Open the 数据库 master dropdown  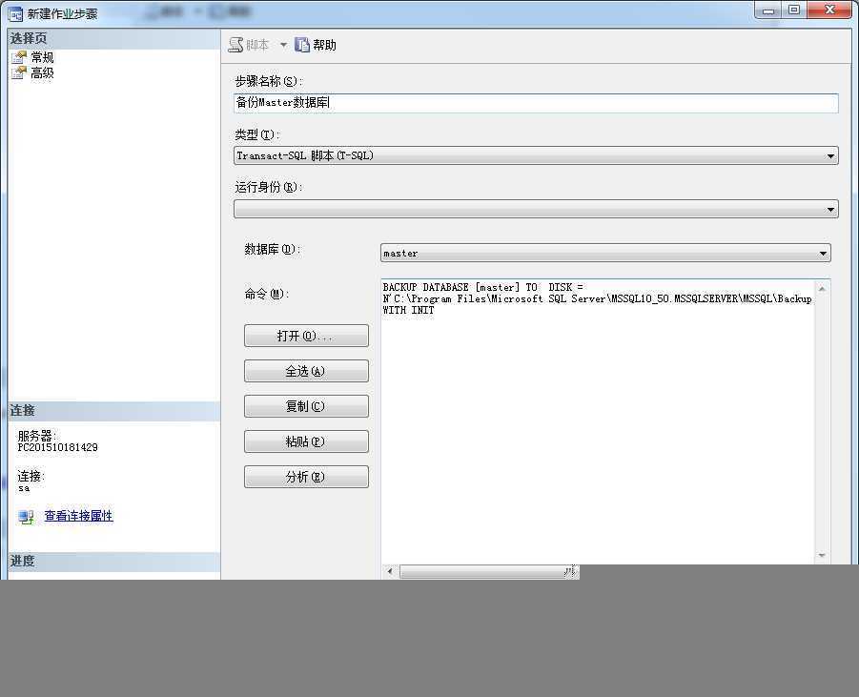(x=605, y=254)
